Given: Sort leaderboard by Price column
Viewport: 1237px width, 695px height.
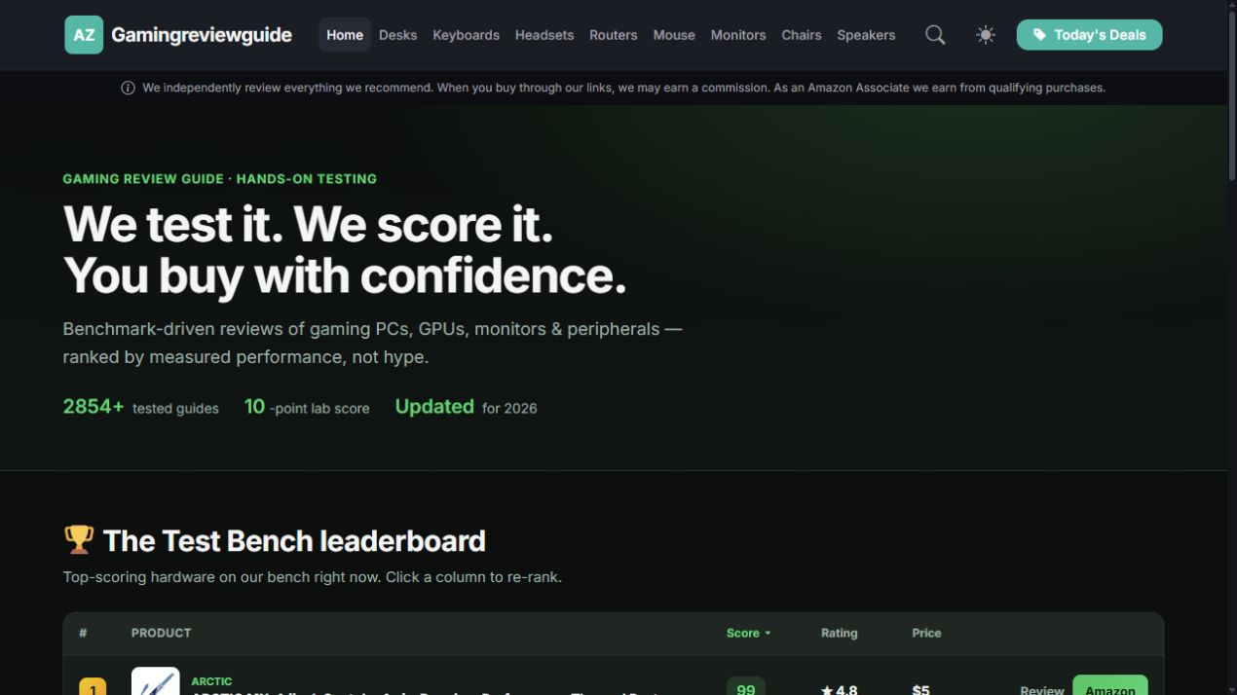Looking at the screenshot, I should pos(926,633).
